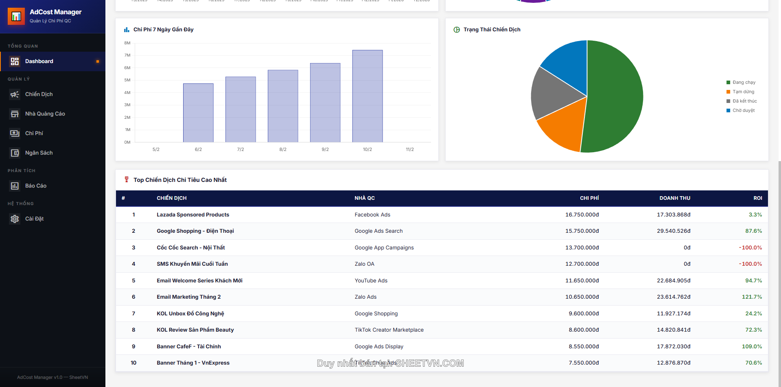Viewport: 781px width, 387px height.
Task: Open the Ngân Sách budget icon
Action: 15,153
